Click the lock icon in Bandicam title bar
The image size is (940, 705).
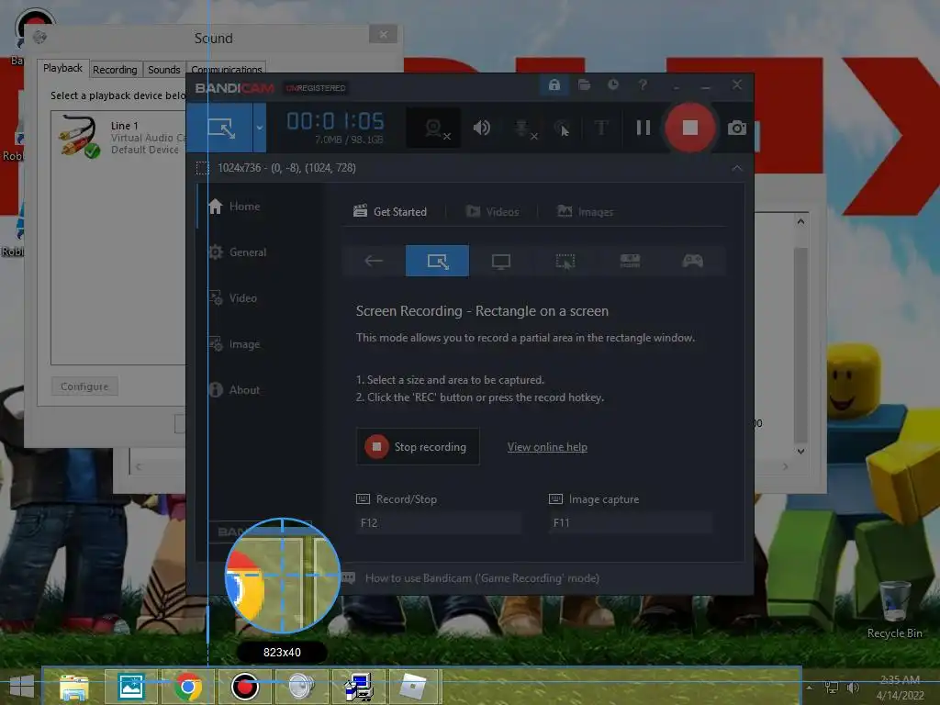[x=554, y=85]
